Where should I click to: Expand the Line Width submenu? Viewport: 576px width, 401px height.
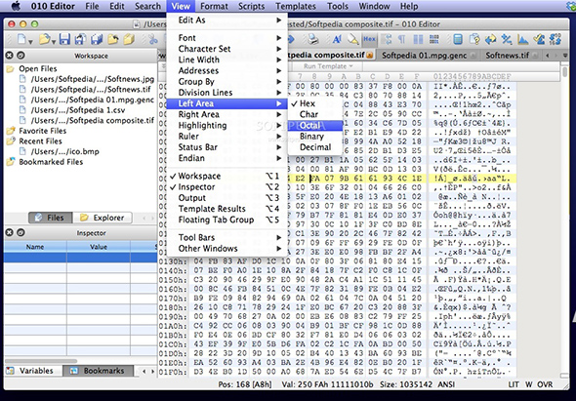click(x=226, y=60)
